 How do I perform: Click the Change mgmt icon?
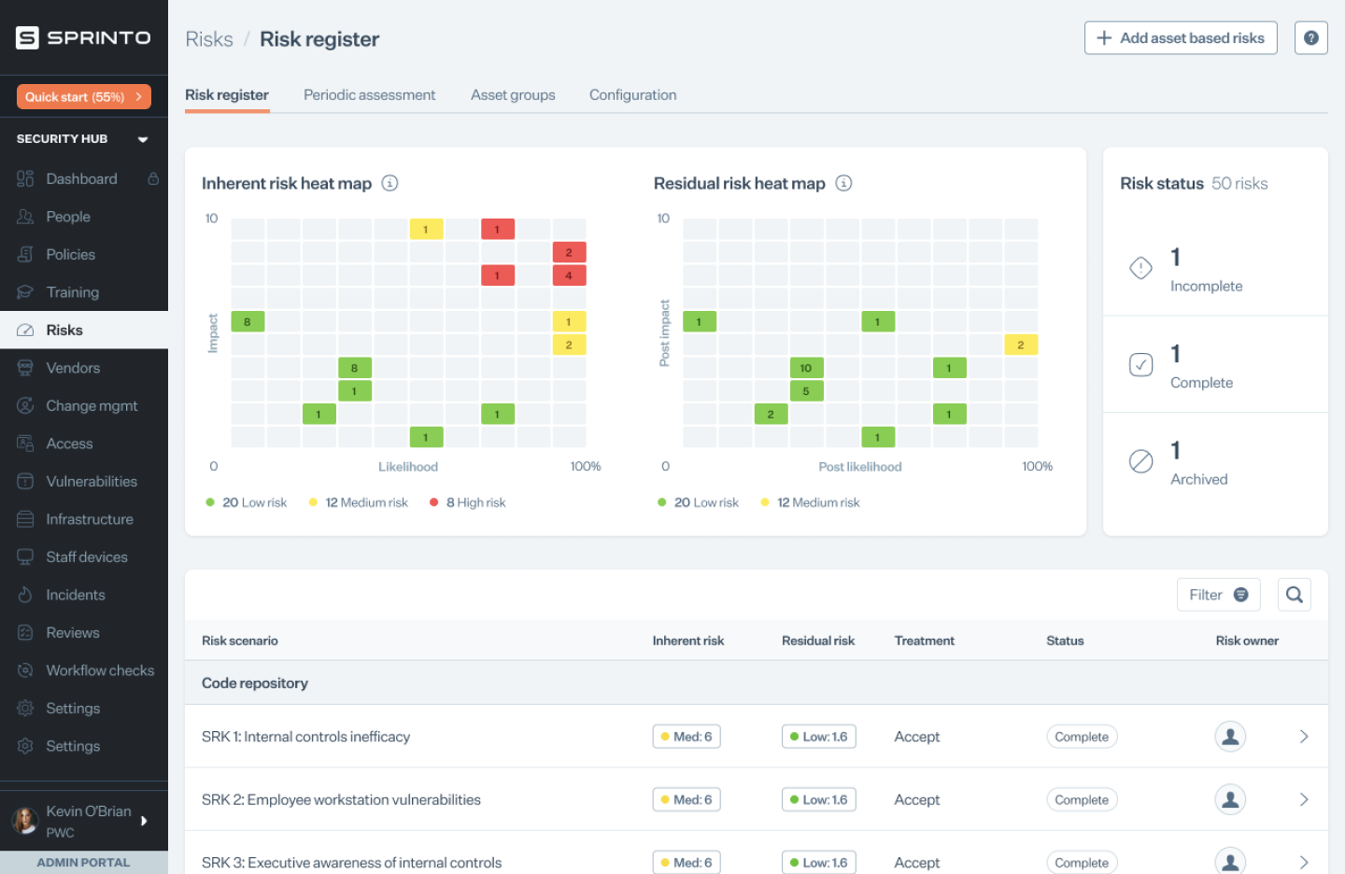coord(25,406)
